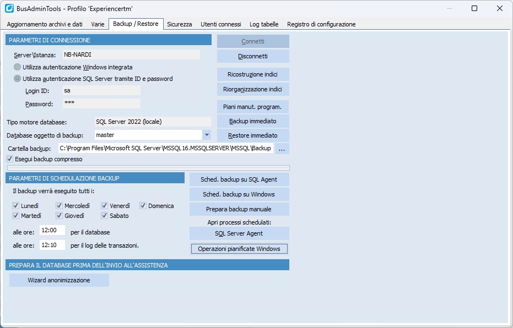Click the Tipo motore database field

pyautogui.click(x=153, y=122)
